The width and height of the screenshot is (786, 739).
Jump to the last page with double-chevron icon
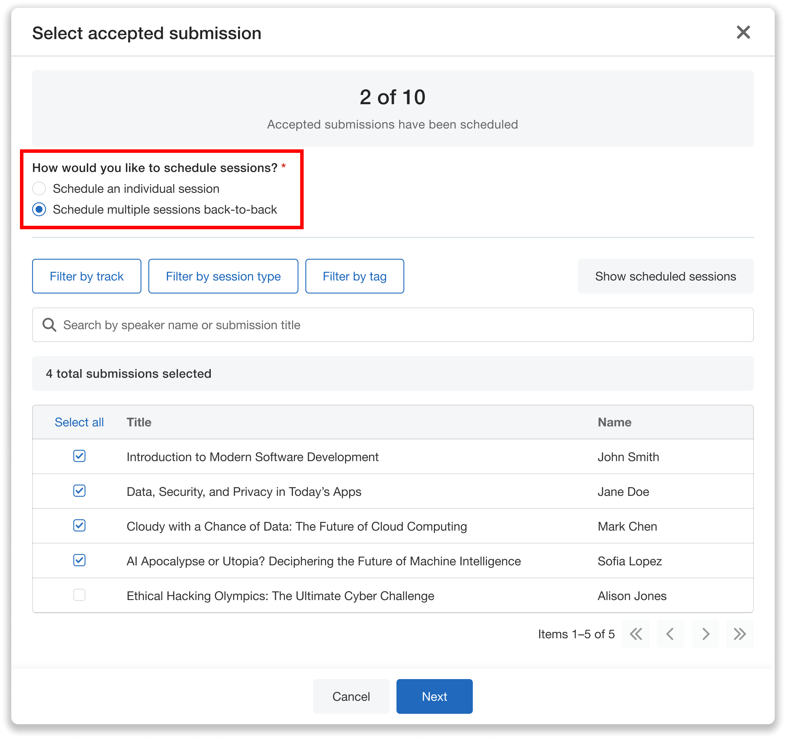[739, 634]
